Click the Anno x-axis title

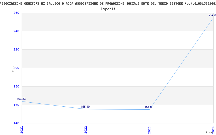tap(210, 132)
